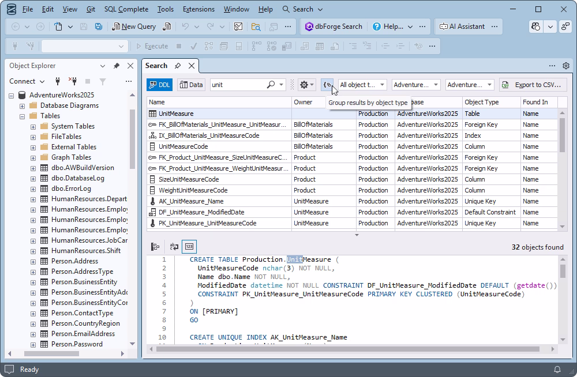Click the Connect button in Object Explorer
The image size is (577, 377).
coord(24,81)
